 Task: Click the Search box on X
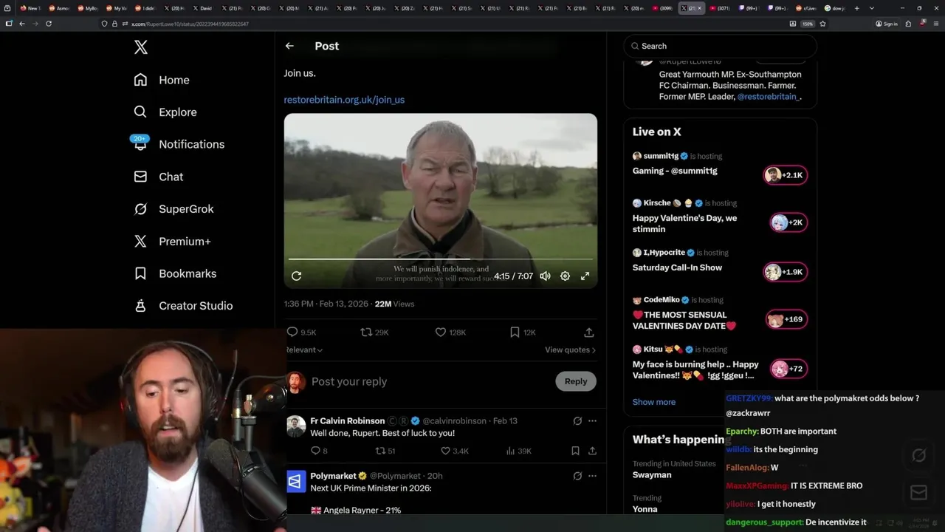click(x=720, y=46)
